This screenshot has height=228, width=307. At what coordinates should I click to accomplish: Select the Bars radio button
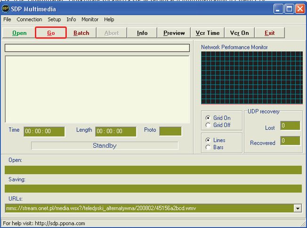tap(208, 147)
